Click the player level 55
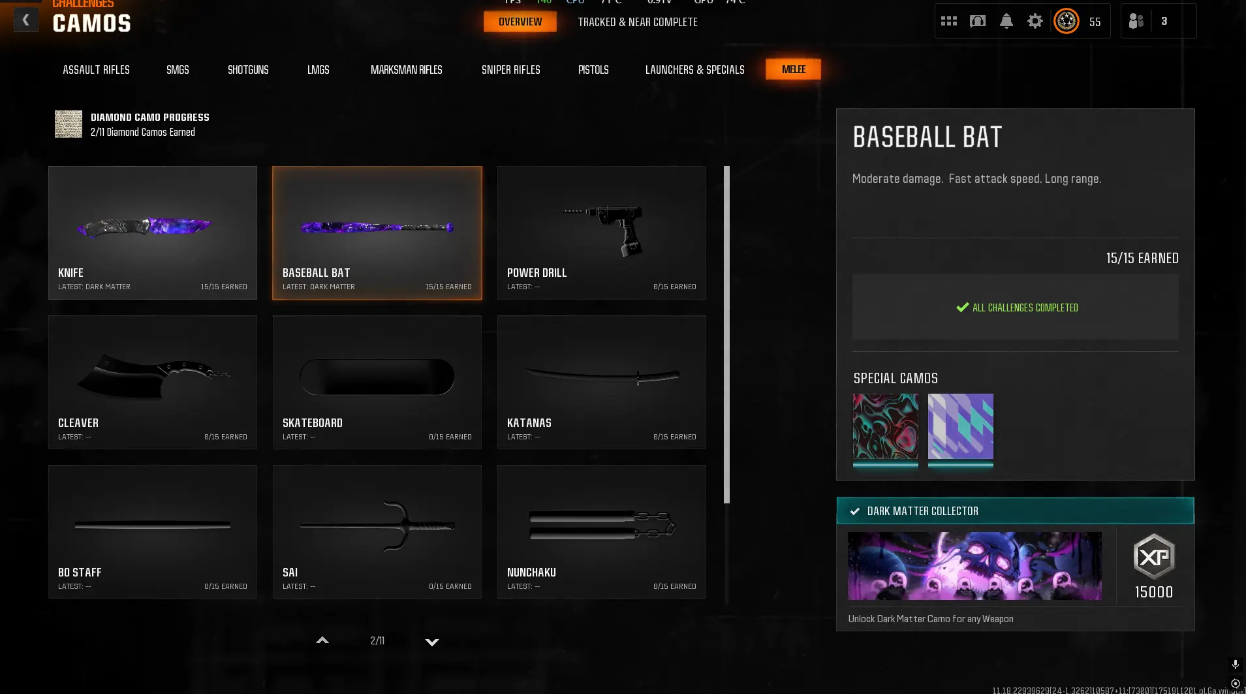Screen dimensions: 1246x694 click(1095, 22)
